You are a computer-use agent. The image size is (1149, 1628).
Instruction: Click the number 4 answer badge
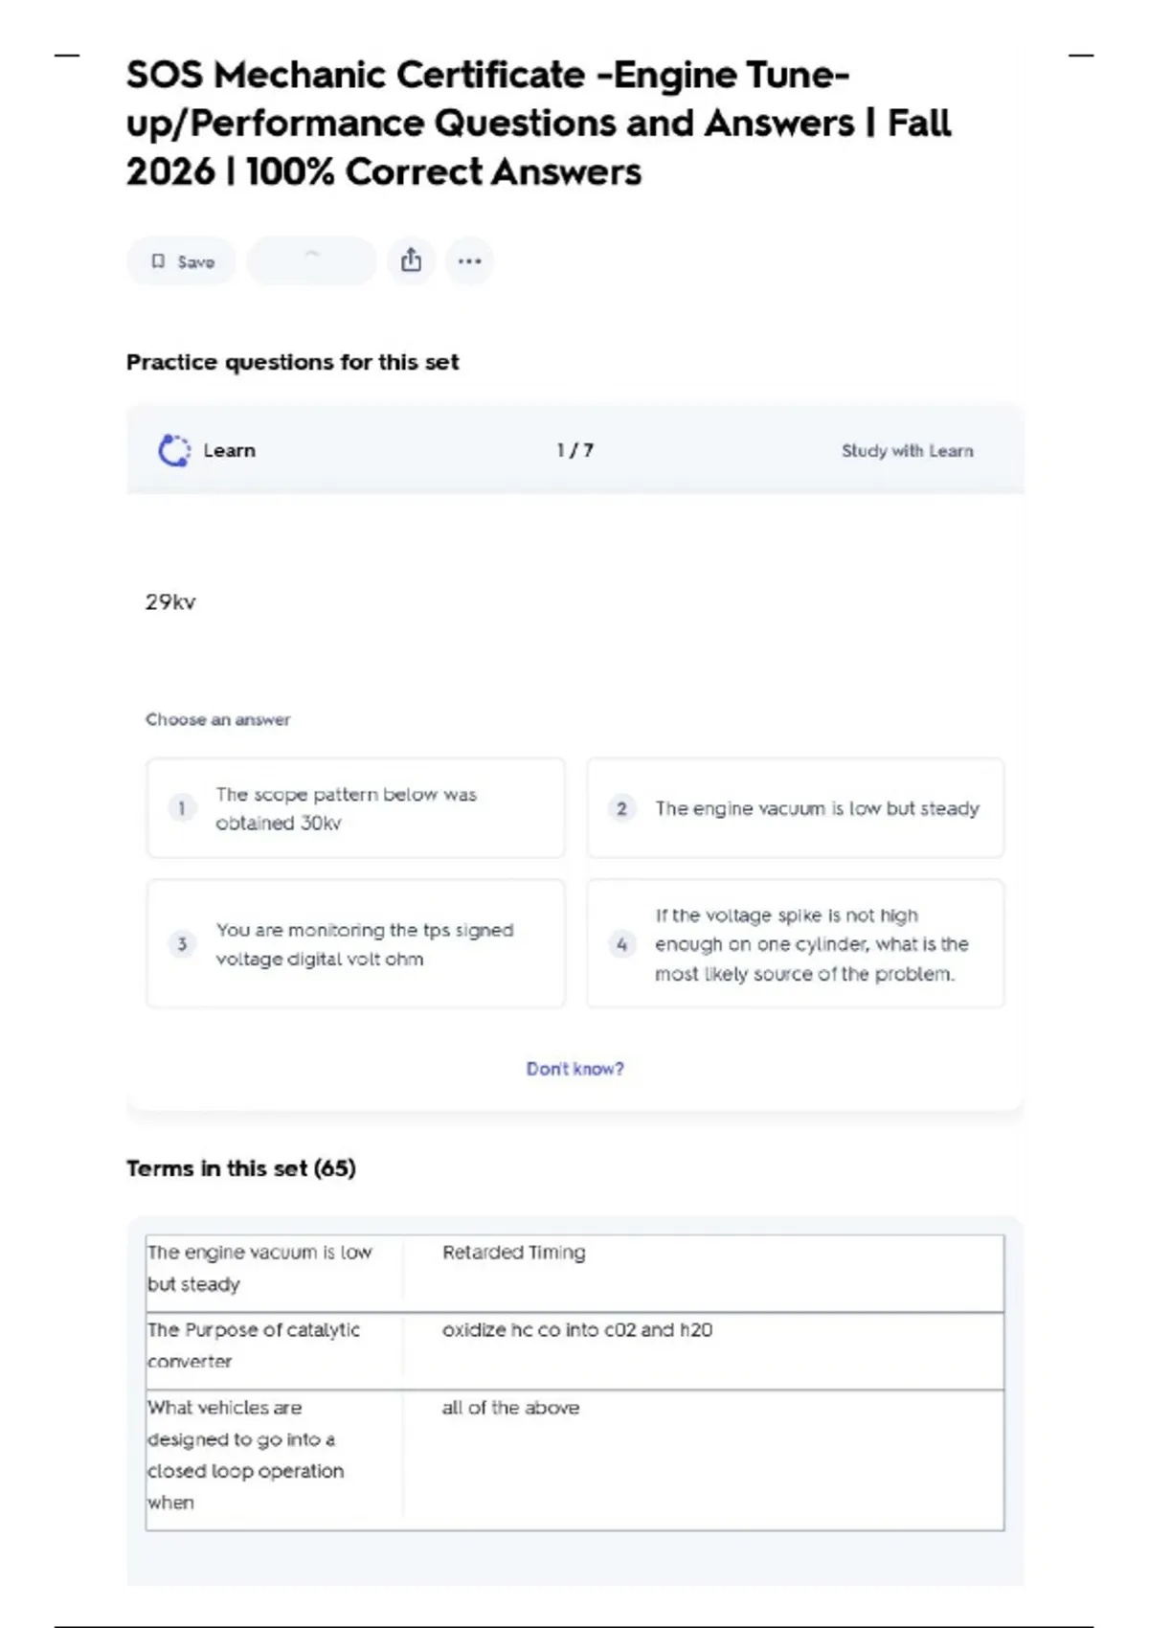(621, 944)
